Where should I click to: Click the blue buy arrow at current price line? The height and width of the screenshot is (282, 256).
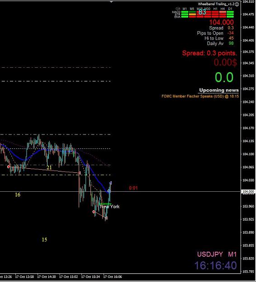(x=109, y=191)
